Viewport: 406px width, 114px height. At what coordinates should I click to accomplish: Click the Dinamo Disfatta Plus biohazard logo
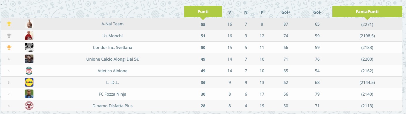point(29,106)
